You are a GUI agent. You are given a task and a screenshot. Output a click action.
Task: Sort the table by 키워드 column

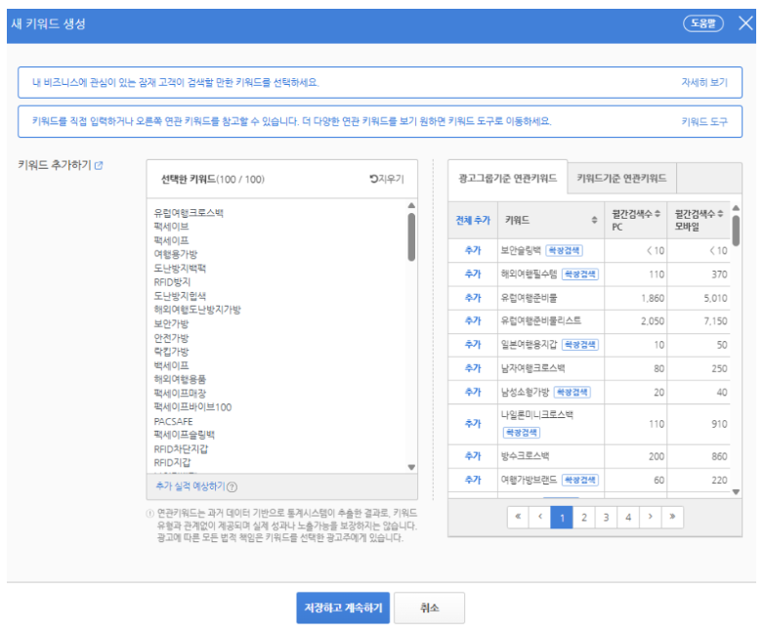pyautogui.click(x=594, y=220)
